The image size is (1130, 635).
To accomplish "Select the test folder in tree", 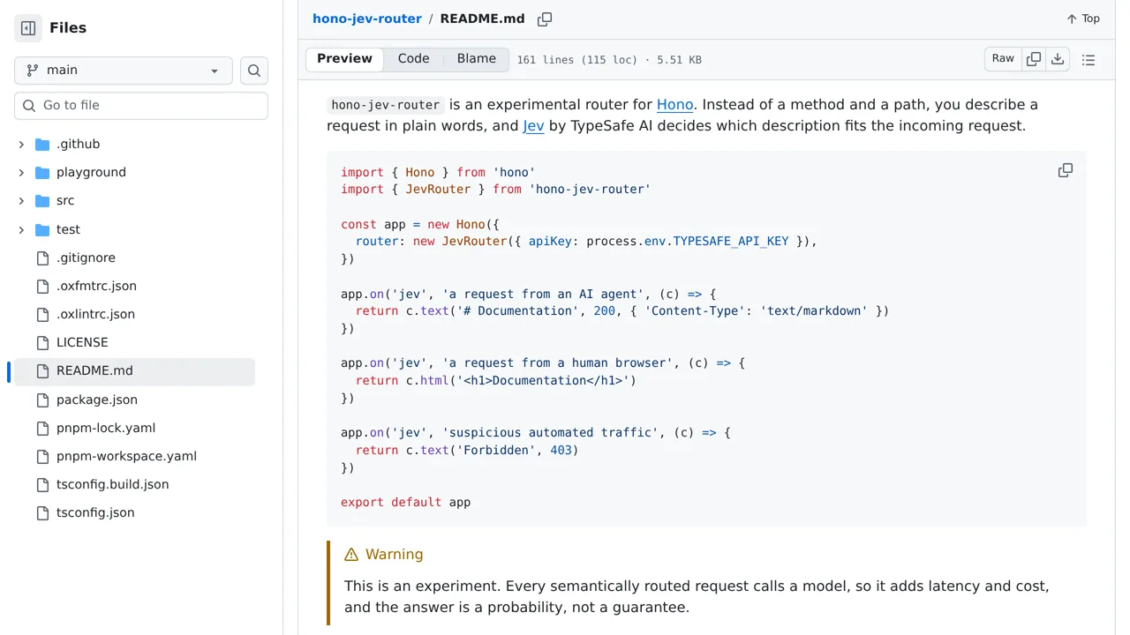I will click(x=134, y=229).
